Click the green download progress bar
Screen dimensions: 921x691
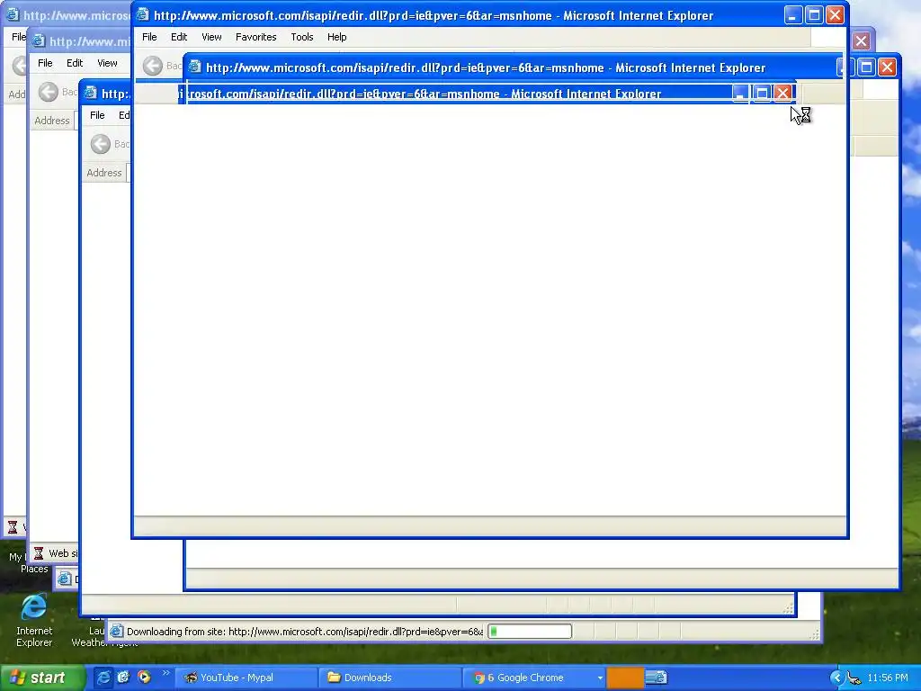coord(529,632)
